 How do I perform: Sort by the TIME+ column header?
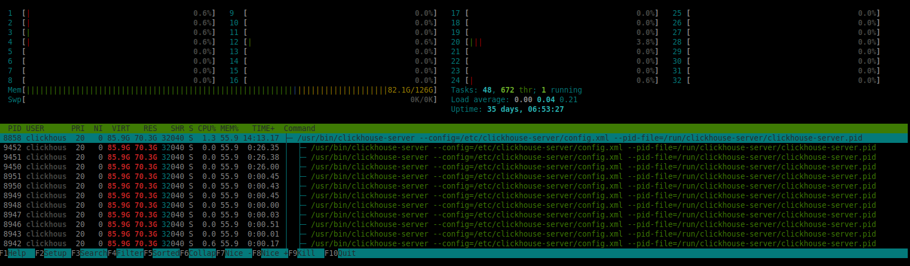pos(263,128)
